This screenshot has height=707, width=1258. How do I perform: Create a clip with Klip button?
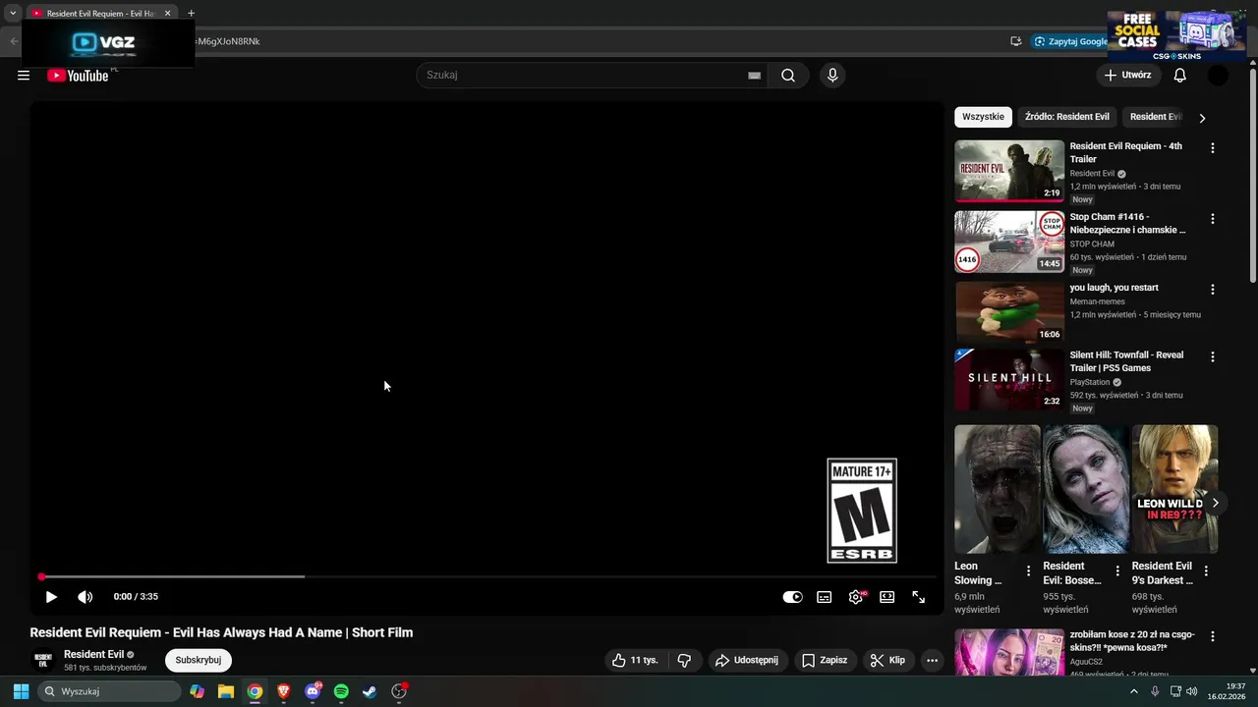pos(887,661)
